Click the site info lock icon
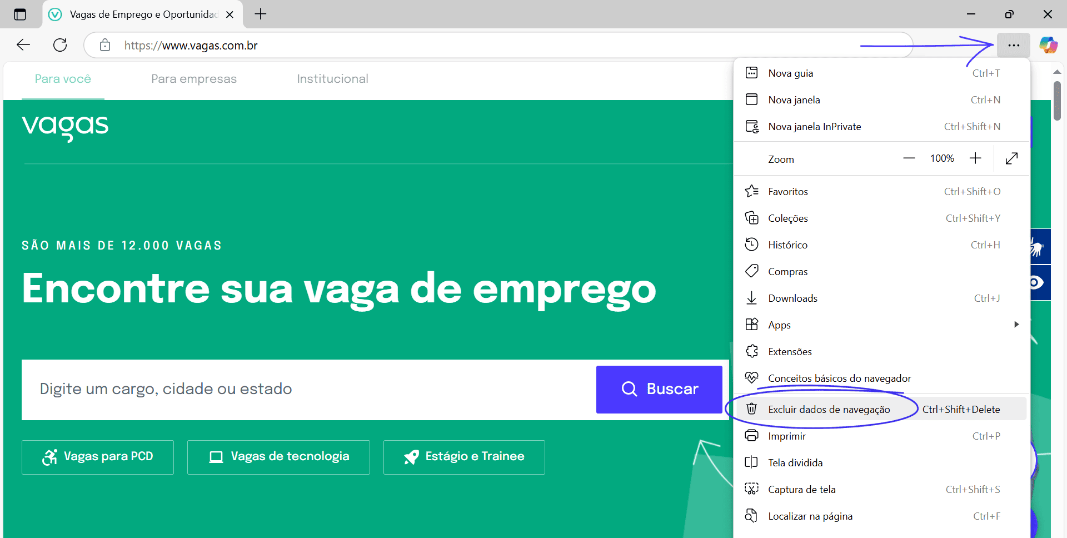 pos(105,45)
